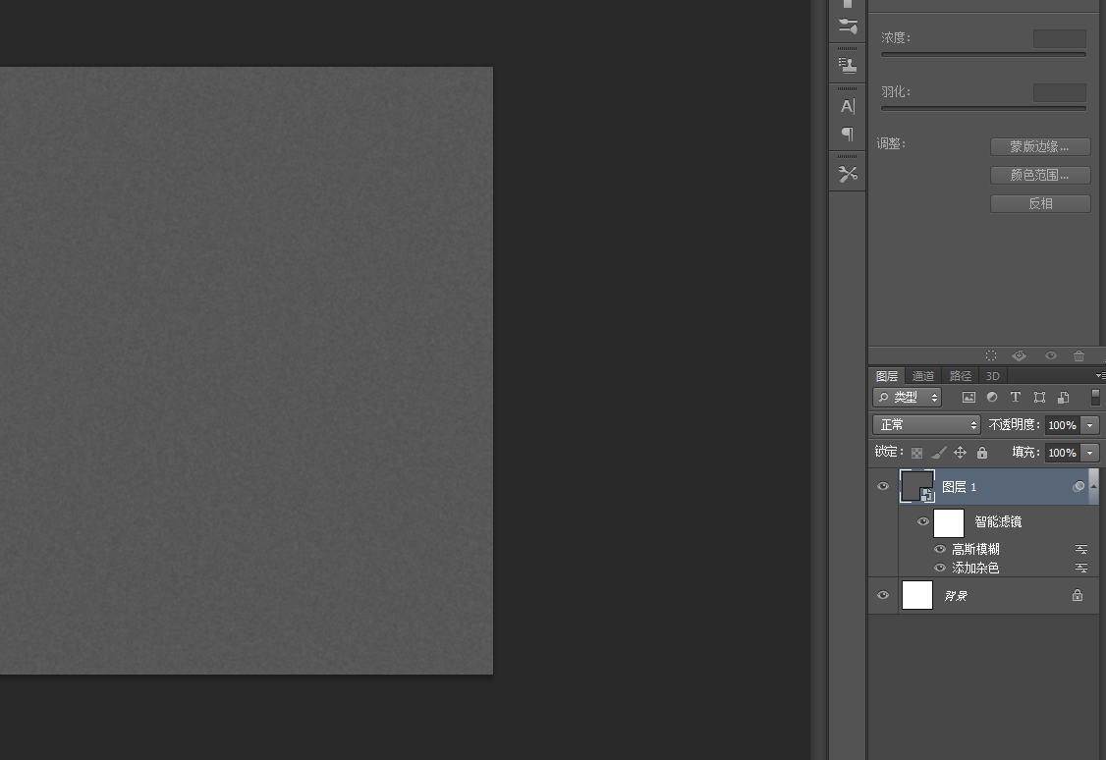Click the 反相 button
Viewport: 1106px width, 760px height.
pyautogui.click(x=1040, y=204)
